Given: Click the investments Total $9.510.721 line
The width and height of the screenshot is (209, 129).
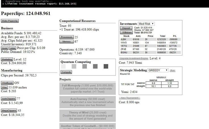Looking at the screenshot, I should [143, 33].
